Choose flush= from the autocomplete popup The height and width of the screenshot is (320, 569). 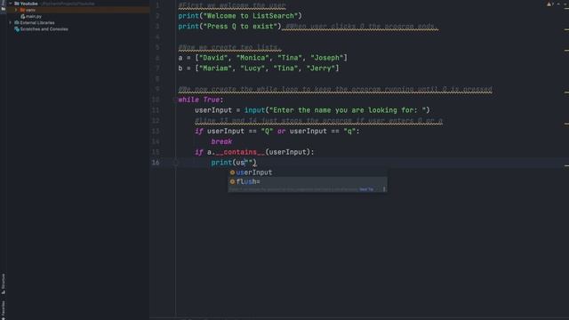(308, 181)
